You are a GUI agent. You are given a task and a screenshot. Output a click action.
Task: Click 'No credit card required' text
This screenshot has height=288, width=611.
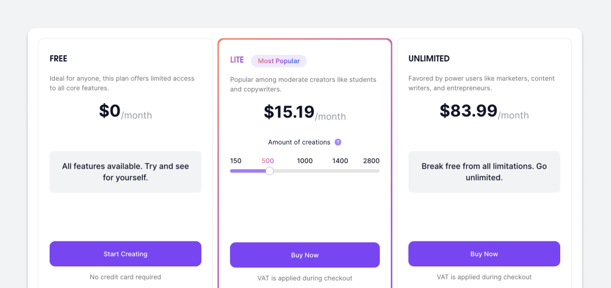(x=125, y=277)
